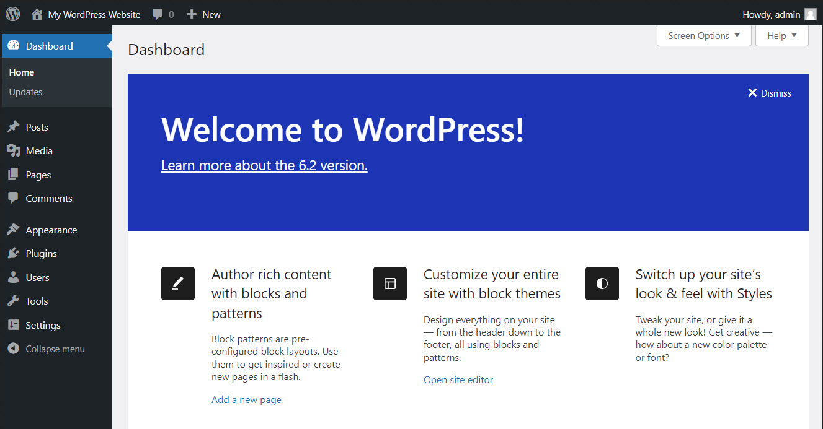Open the Updates submenu item
823x429 pixels.
tap(25, 92)
